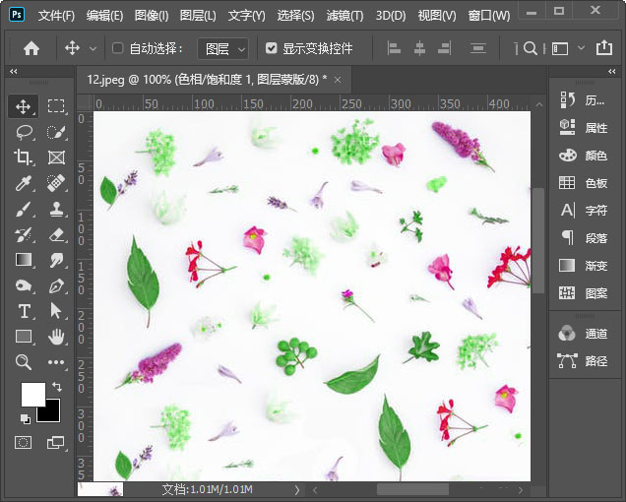Select the Smudge tool
The image size is (626, 502).
point(56,260)
